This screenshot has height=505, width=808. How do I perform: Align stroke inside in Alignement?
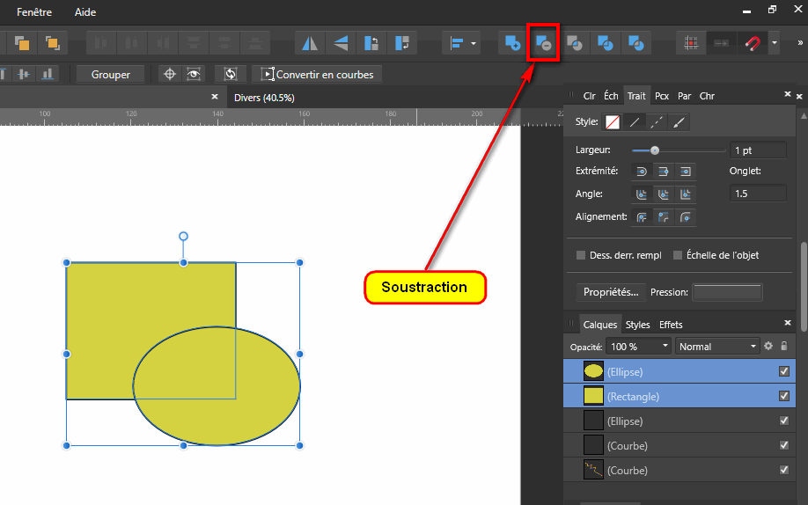[x=664, y=217]
